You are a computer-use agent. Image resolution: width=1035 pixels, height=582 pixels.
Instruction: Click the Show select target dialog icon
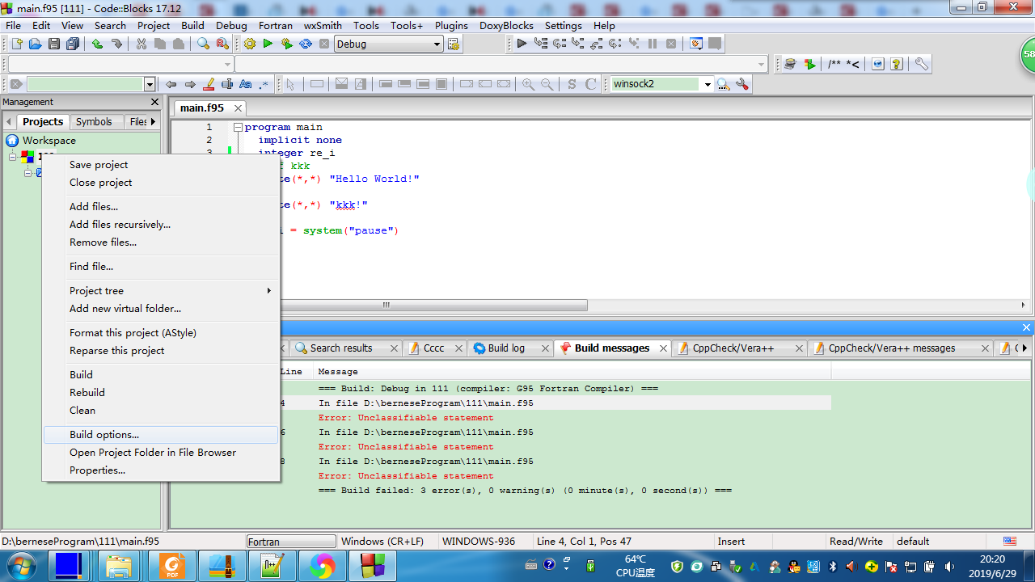coord(453,44)
